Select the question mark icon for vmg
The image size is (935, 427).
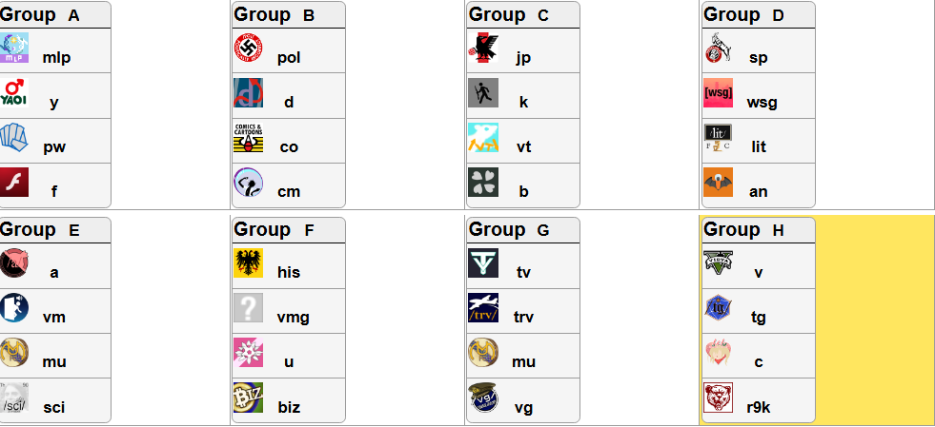[248, 307]
